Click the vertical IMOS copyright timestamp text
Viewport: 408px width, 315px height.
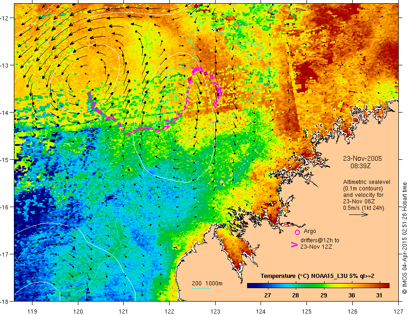(x=405, y=238)
